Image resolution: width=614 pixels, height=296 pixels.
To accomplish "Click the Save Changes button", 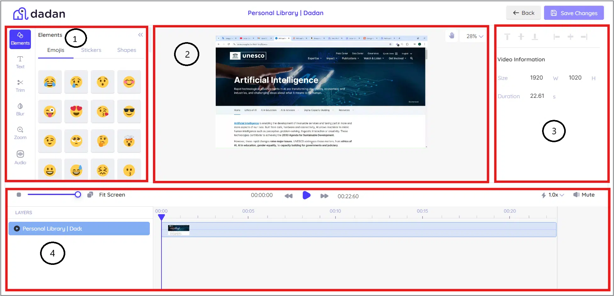I will [574, 13].
